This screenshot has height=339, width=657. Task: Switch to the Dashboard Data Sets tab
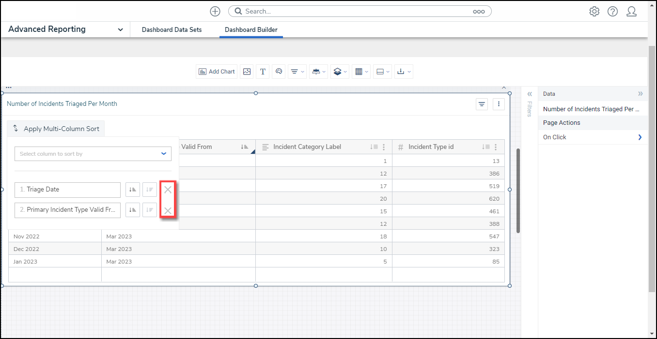point(172,30)
